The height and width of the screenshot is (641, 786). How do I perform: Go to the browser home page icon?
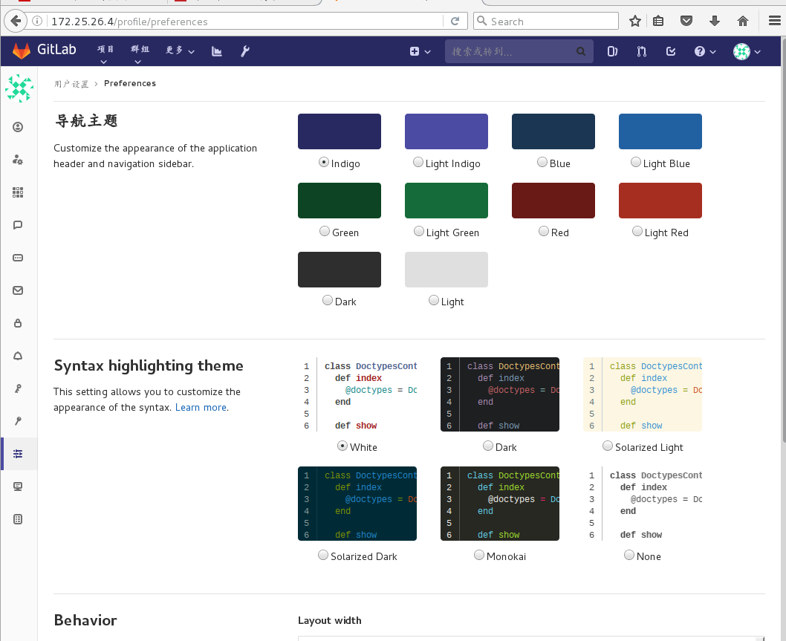click(743, 21)
